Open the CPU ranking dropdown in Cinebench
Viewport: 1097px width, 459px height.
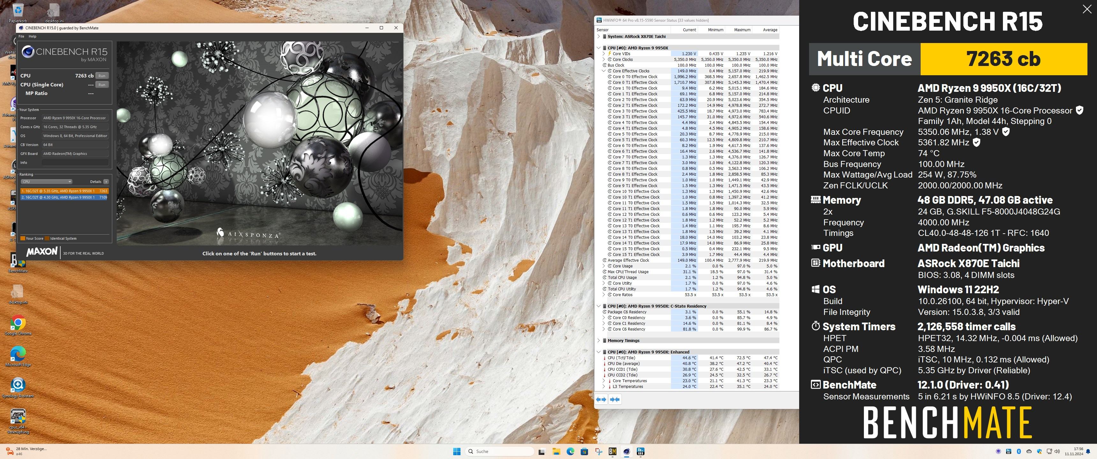[47, 182]
